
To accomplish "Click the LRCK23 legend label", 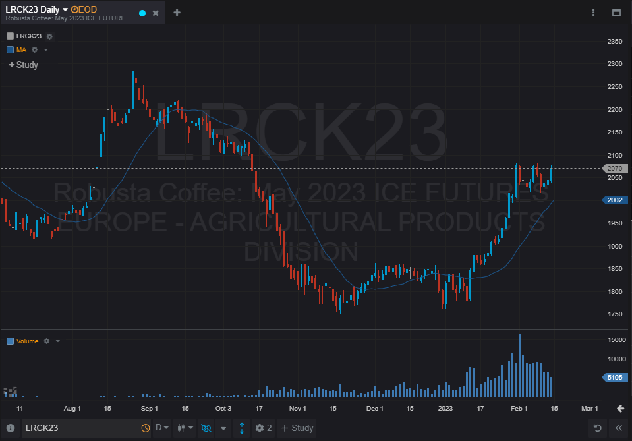I will [28, 36].
